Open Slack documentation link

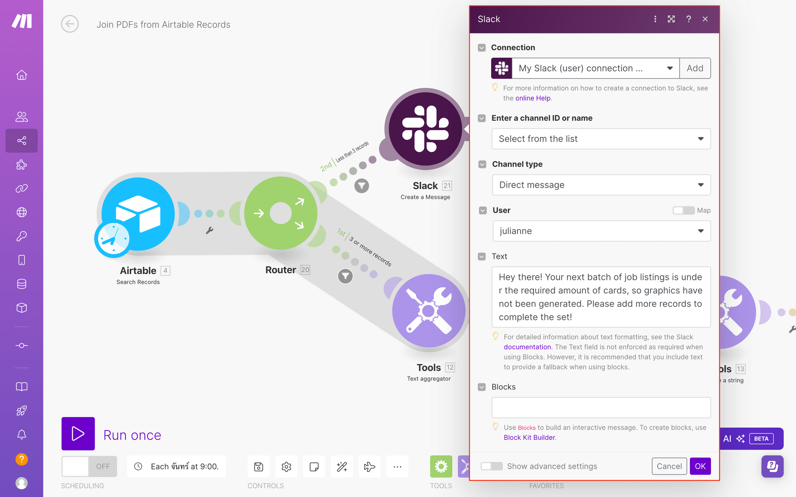tap(527, 347)
